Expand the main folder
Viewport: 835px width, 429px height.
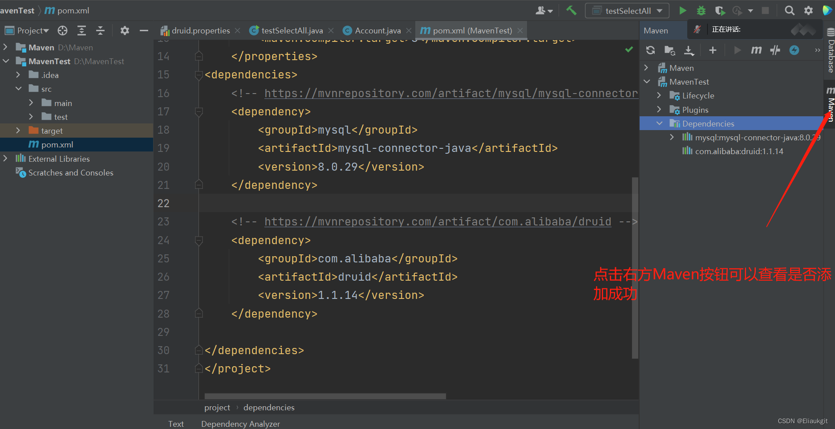[x=31, y=102]
